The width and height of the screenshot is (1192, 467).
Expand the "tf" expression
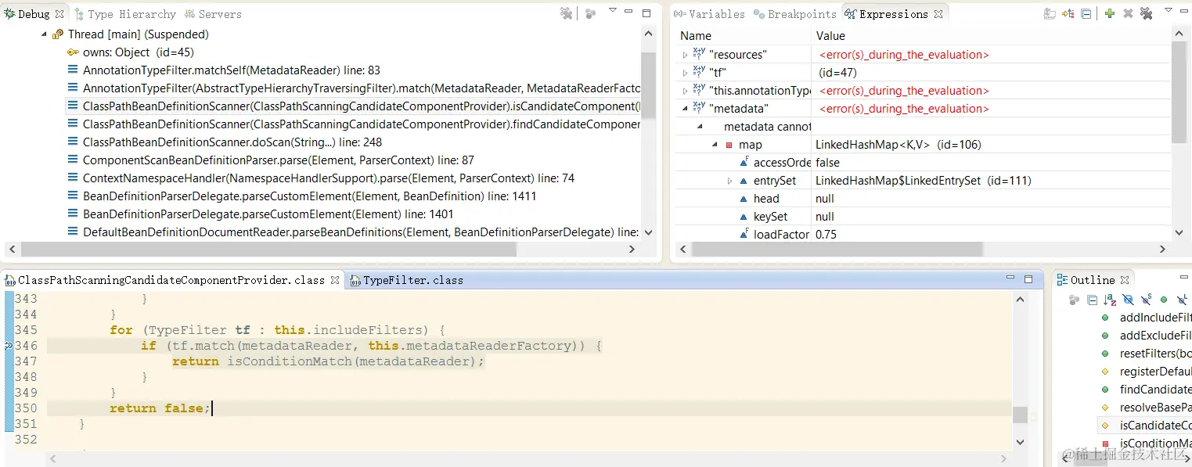coord(686,73)
